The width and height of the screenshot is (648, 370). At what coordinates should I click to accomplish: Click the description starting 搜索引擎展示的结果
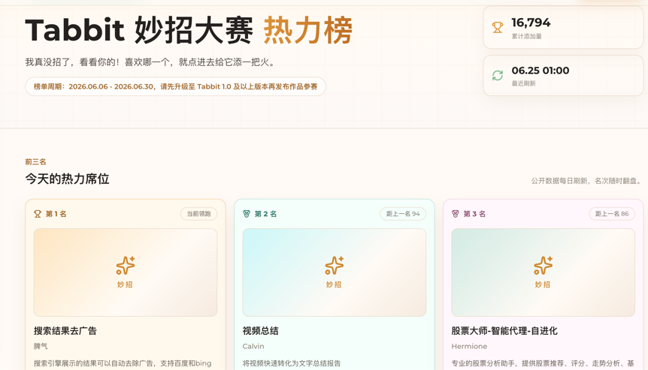pyautogui.click(x=123, y=363)
